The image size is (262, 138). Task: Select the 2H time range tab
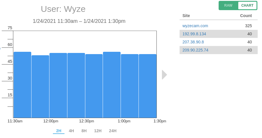[59, 131]
